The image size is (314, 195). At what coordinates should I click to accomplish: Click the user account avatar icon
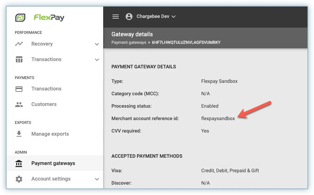coord(129,17)
